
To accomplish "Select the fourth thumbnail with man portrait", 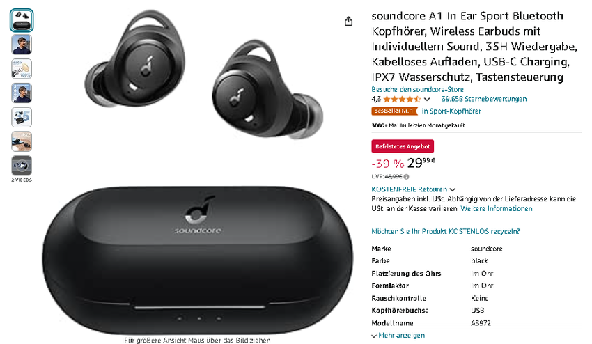I will (22, 93).
